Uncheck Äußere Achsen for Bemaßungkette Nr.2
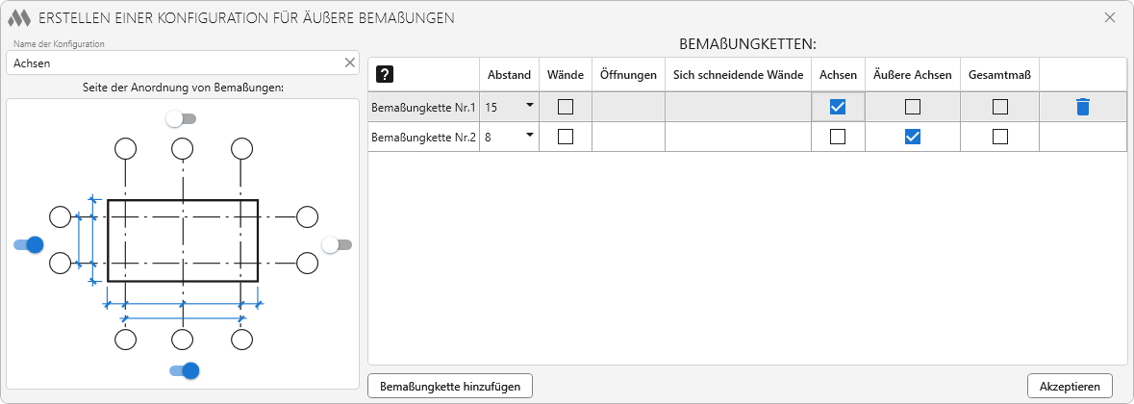 (x=913, y=137)
